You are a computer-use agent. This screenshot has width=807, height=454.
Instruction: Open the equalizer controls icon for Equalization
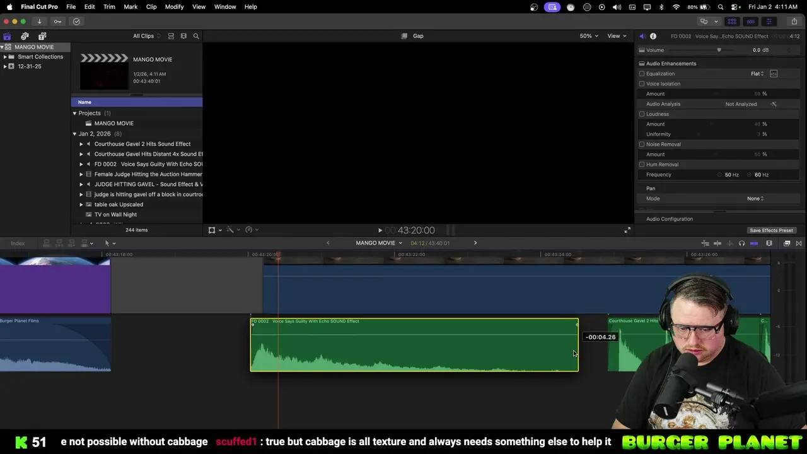pyautogui.click(x=774, y=74)
